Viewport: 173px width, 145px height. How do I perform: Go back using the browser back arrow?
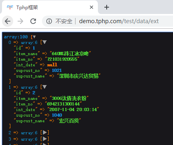8,21
